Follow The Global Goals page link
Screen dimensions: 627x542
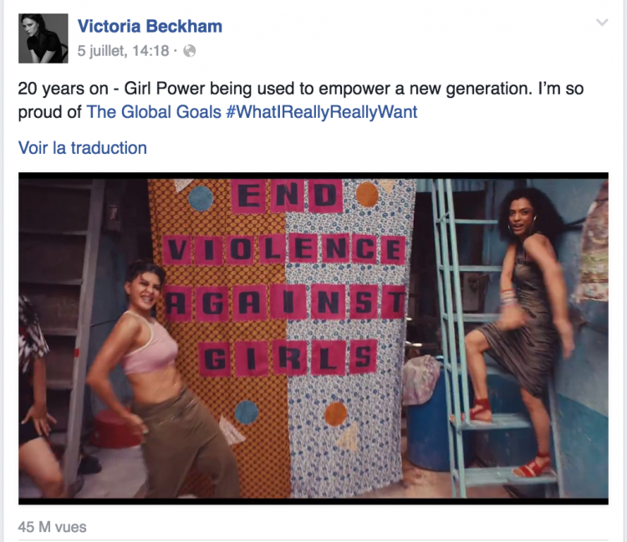(x=154, y=111)
